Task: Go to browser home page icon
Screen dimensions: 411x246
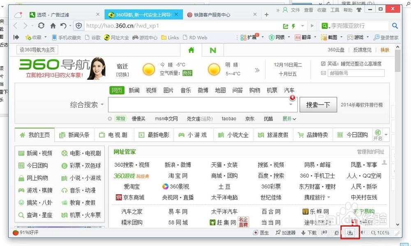Action: (x=53, y=26)
